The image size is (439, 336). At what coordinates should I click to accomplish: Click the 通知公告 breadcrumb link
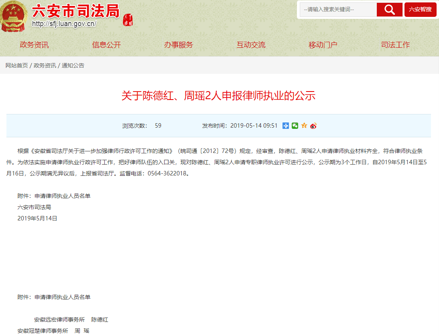(x=73, y=65)
